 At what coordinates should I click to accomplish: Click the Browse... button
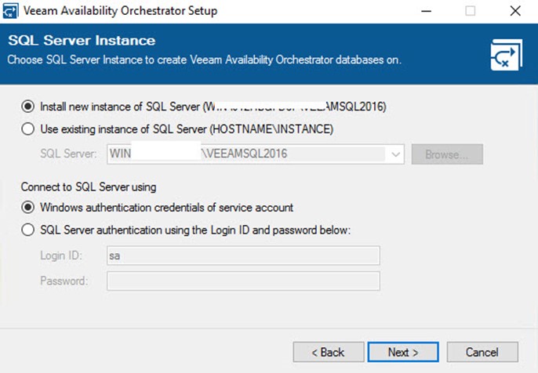click(x=447, y=154)
